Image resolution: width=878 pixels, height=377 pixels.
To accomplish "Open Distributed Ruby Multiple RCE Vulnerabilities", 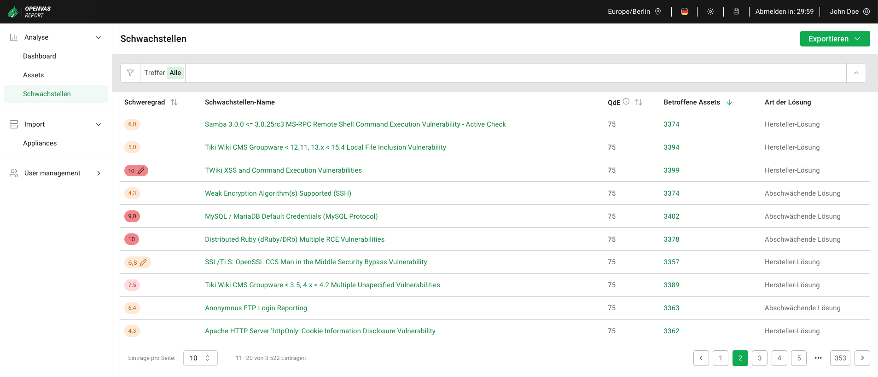I will coord(295,239).
